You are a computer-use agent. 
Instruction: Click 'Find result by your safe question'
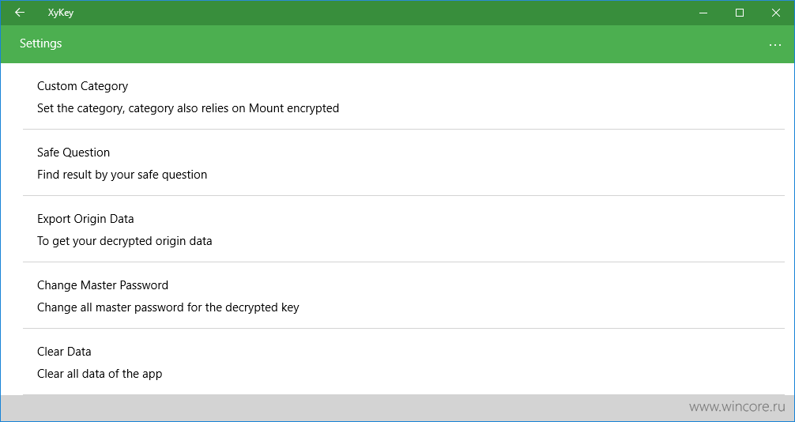click(x=122, y=175)
